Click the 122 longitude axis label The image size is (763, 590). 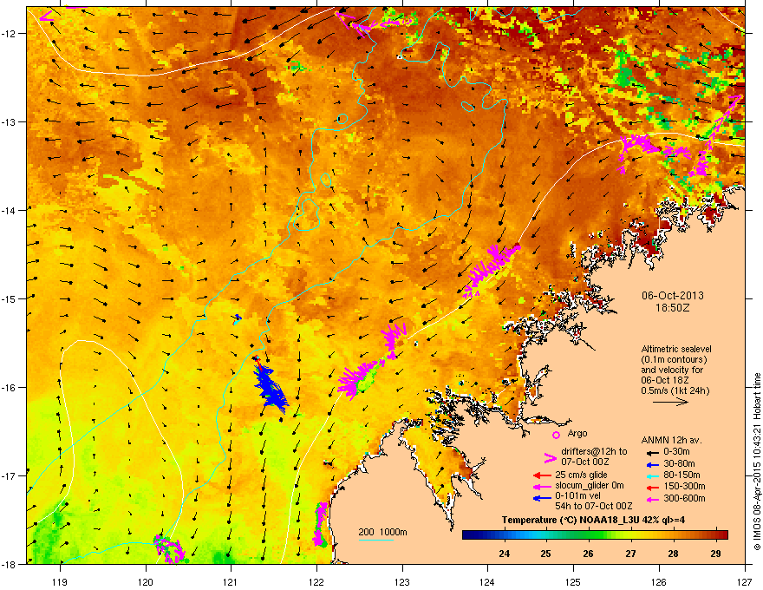[316, 581]
